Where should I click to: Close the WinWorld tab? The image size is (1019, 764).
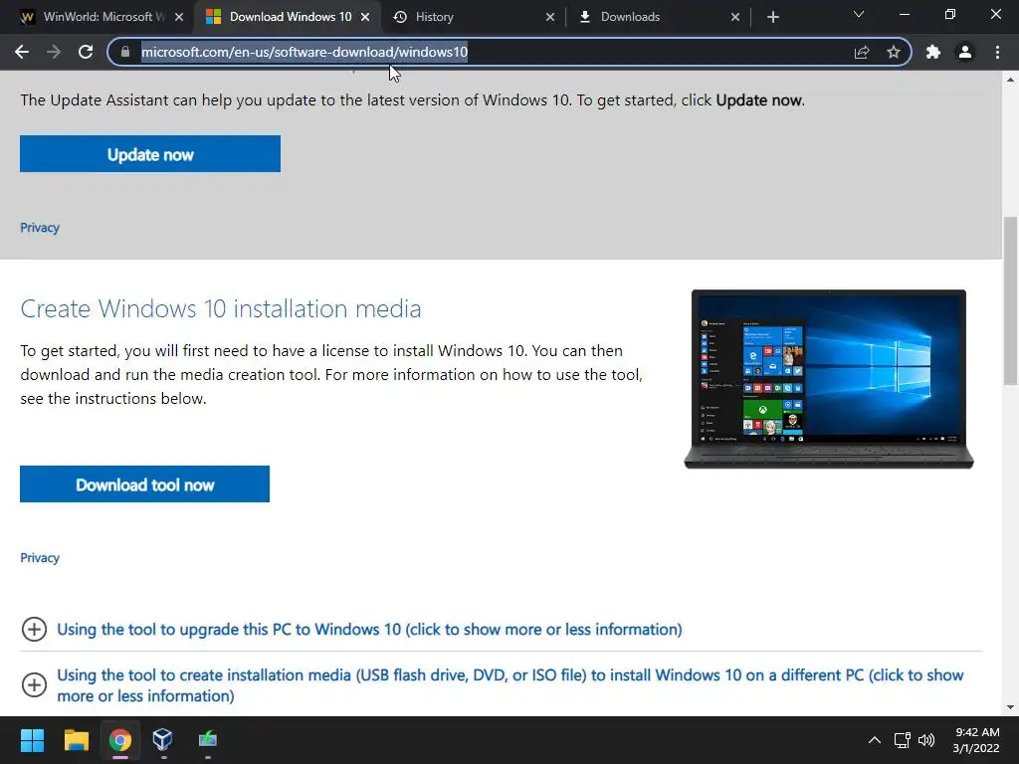[179, 17]
